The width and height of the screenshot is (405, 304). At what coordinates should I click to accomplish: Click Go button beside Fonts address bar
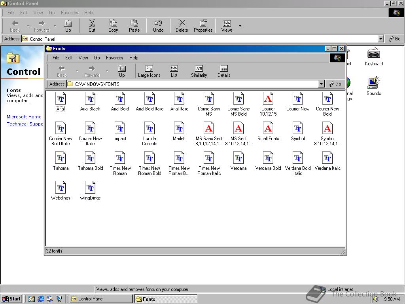[335, 84]
